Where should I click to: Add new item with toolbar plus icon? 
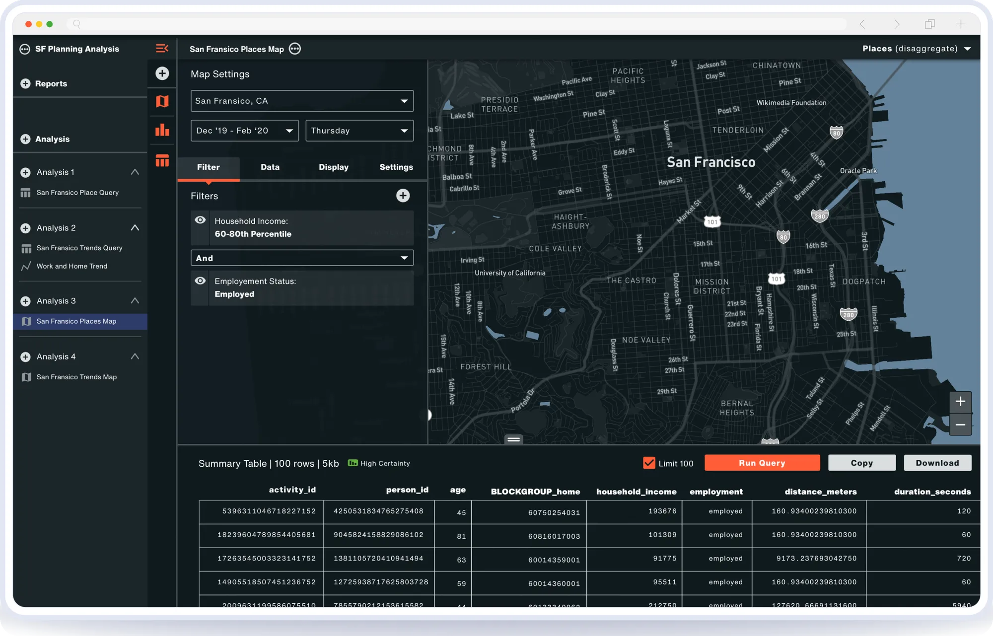[162, 73]
